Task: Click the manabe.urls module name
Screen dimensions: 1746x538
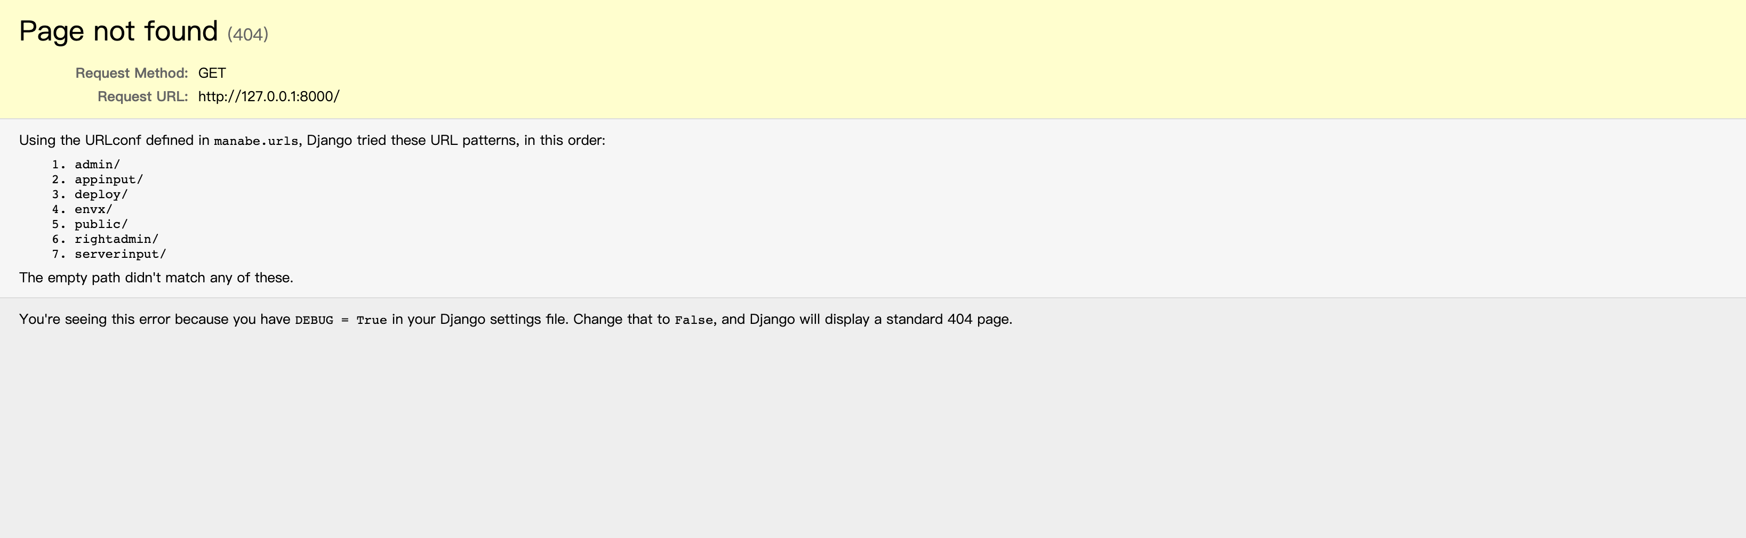Action: point(256,142)
